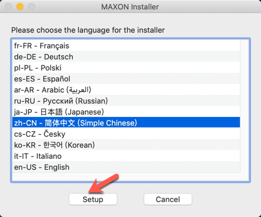Viewport: 261px width, 217px height.
Task: Click the highlighted zh-CN Simple Chinese row
Action: coord(126,122)
